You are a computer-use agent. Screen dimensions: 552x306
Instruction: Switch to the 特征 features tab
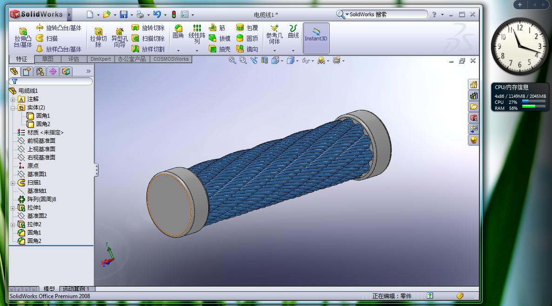click(x=21, y=59)
